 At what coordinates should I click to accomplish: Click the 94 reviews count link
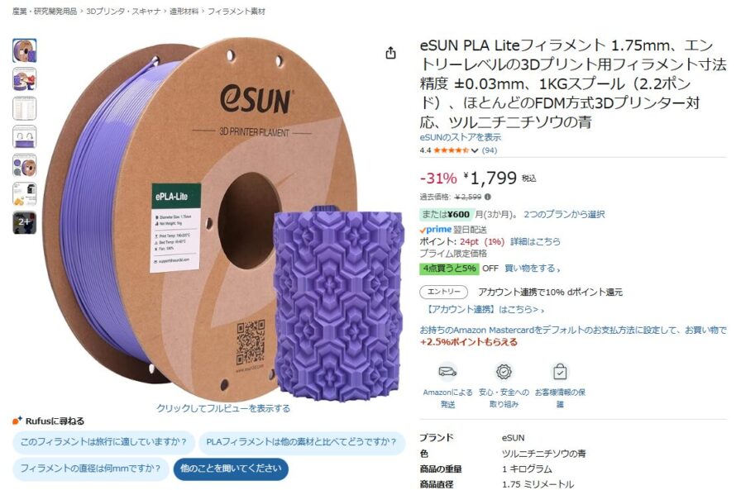click(489, 150)
